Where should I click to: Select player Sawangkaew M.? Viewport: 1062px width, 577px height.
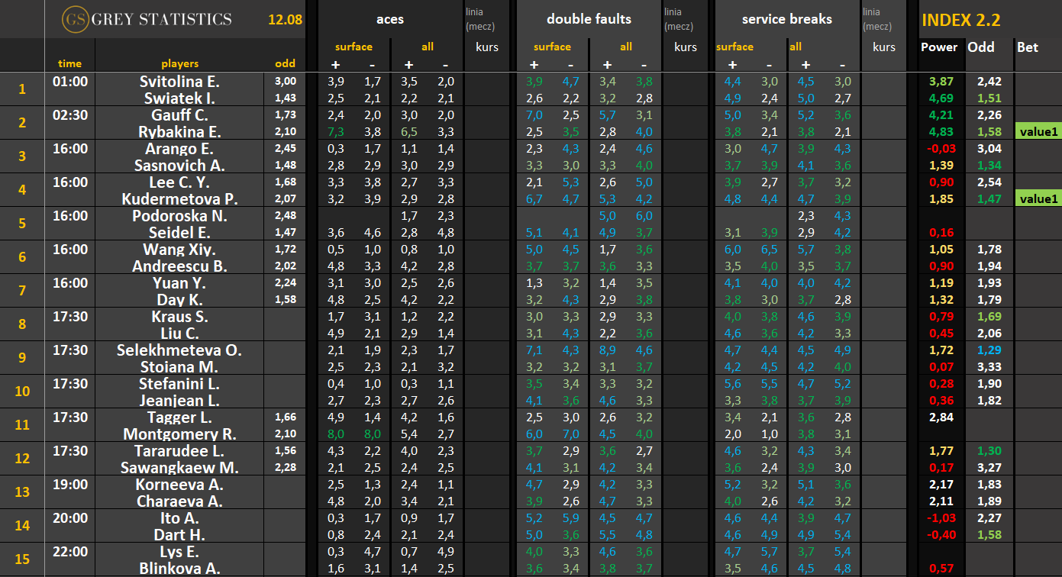click(180, 467)
